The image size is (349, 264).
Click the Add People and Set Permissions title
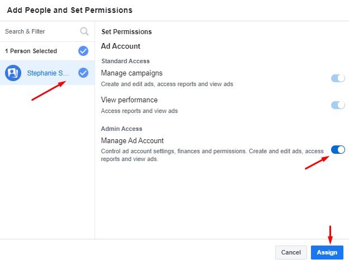[x=69, y=10]
